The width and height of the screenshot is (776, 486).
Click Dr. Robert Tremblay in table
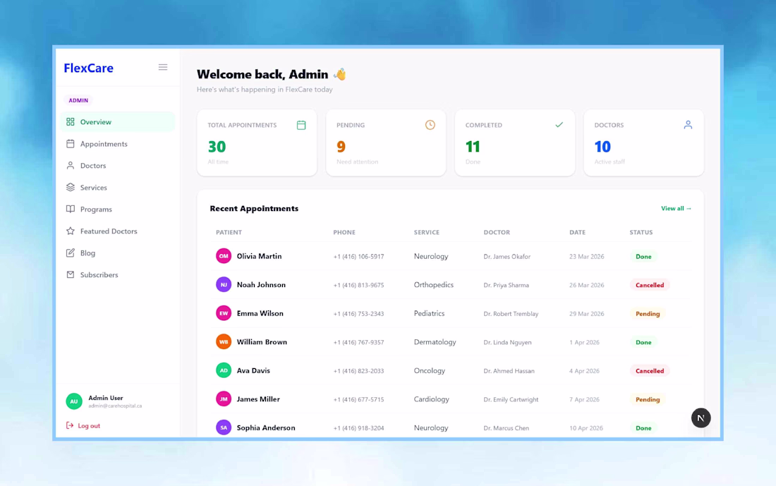coord(511,314)
